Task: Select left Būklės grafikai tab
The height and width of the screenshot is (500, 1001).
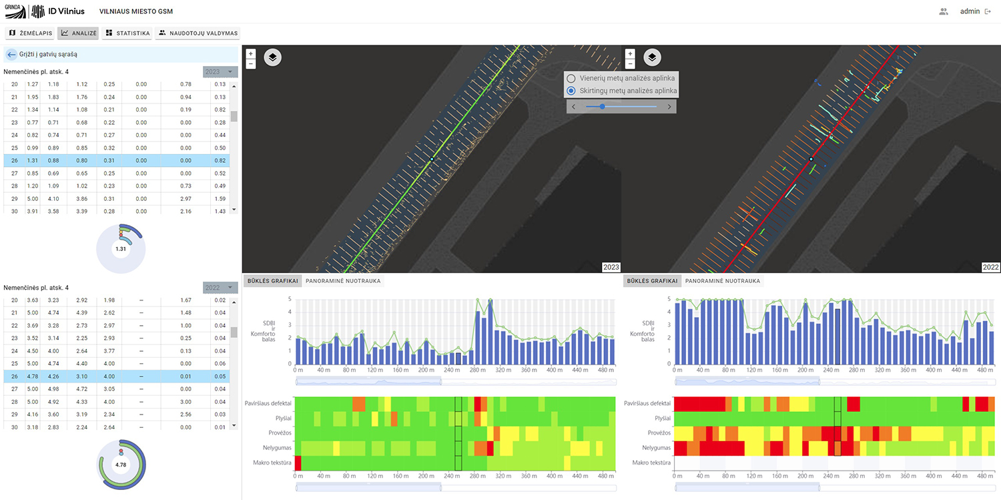Action: coord(273,281)
